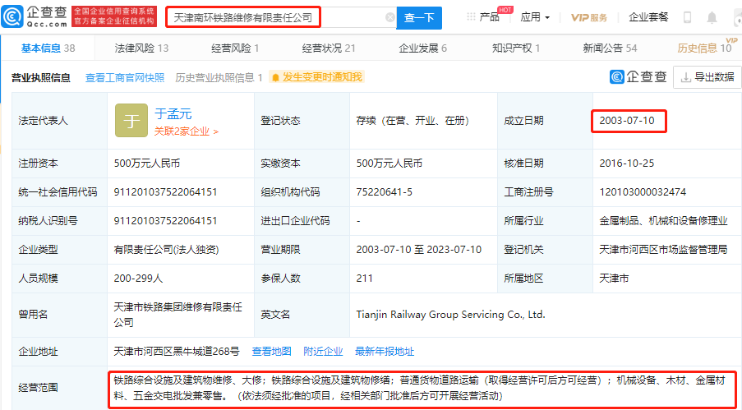The image size is (742, 410).
Task: Switch to 新闻公告 tab
Action: point(610,48)
